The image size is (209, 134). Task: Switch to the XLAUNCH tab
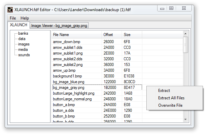click(x=19, y=25)
